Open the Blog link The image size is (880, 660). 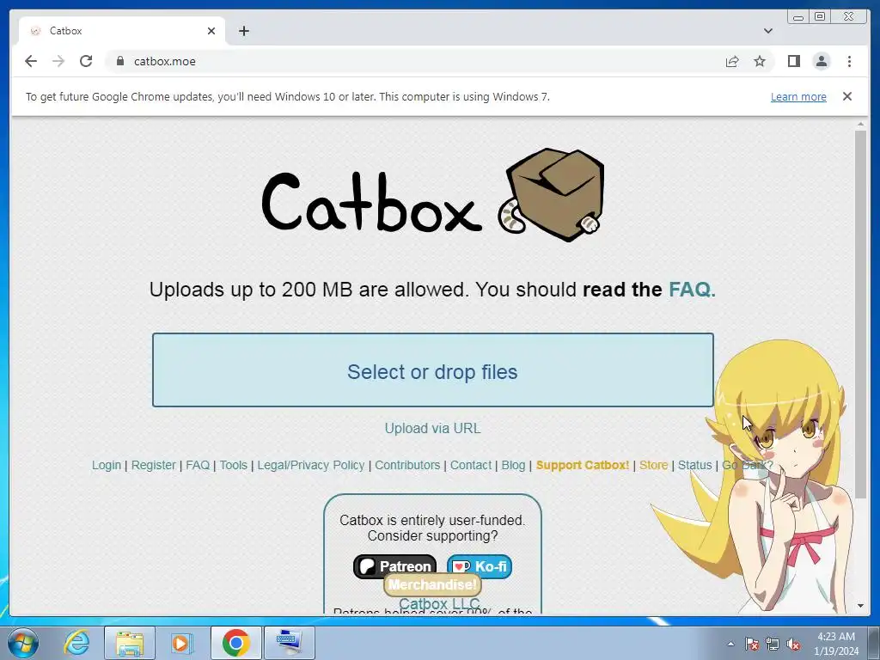click(513, 465)
